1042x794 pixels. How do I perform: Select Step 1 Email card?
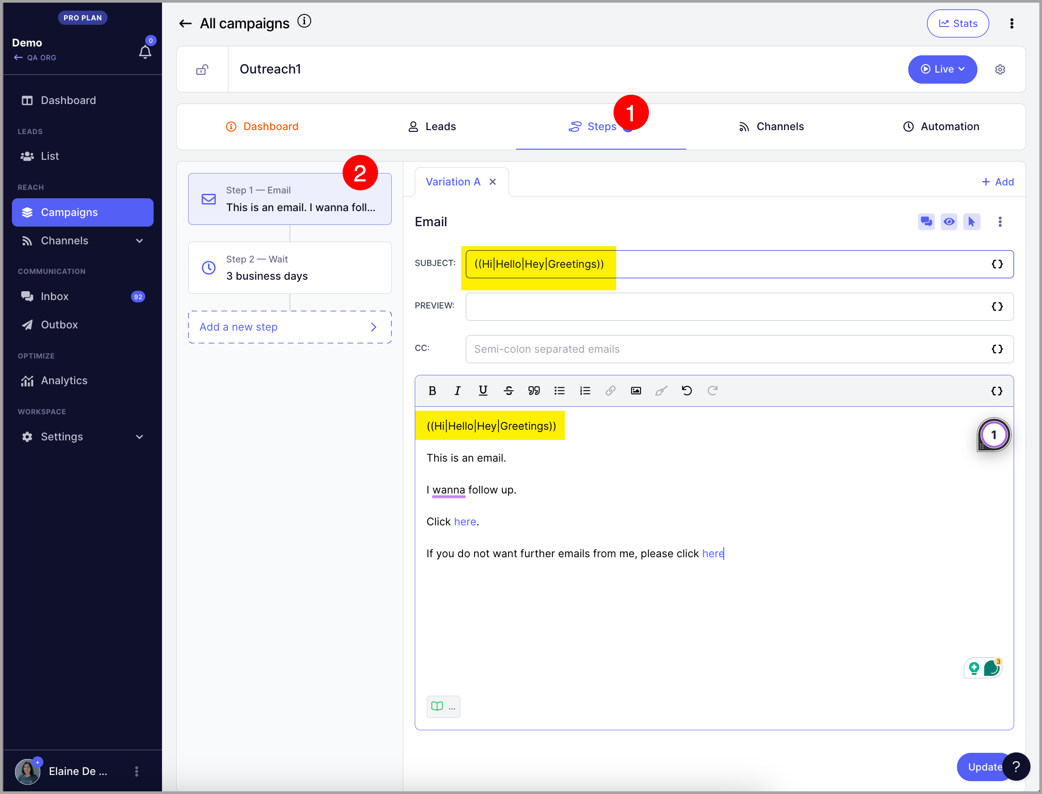289,199
